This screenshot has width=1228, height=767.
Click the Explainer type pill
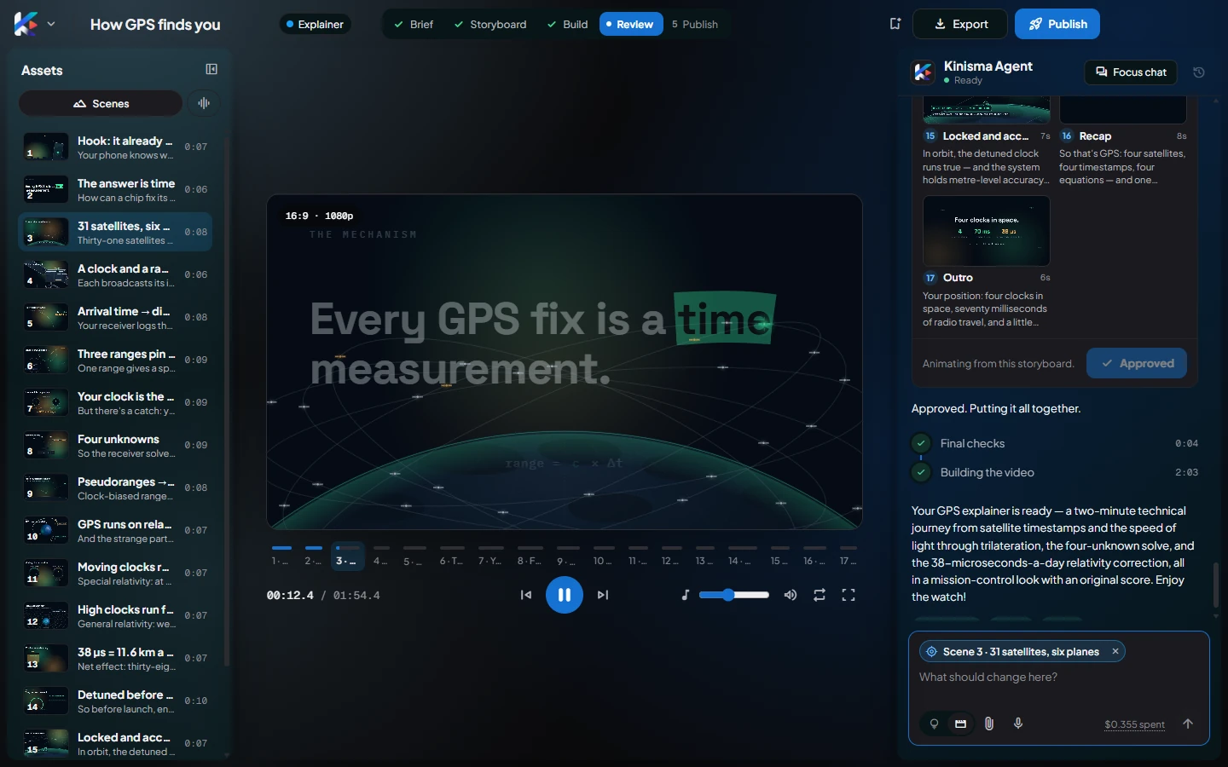click(315, 24)
